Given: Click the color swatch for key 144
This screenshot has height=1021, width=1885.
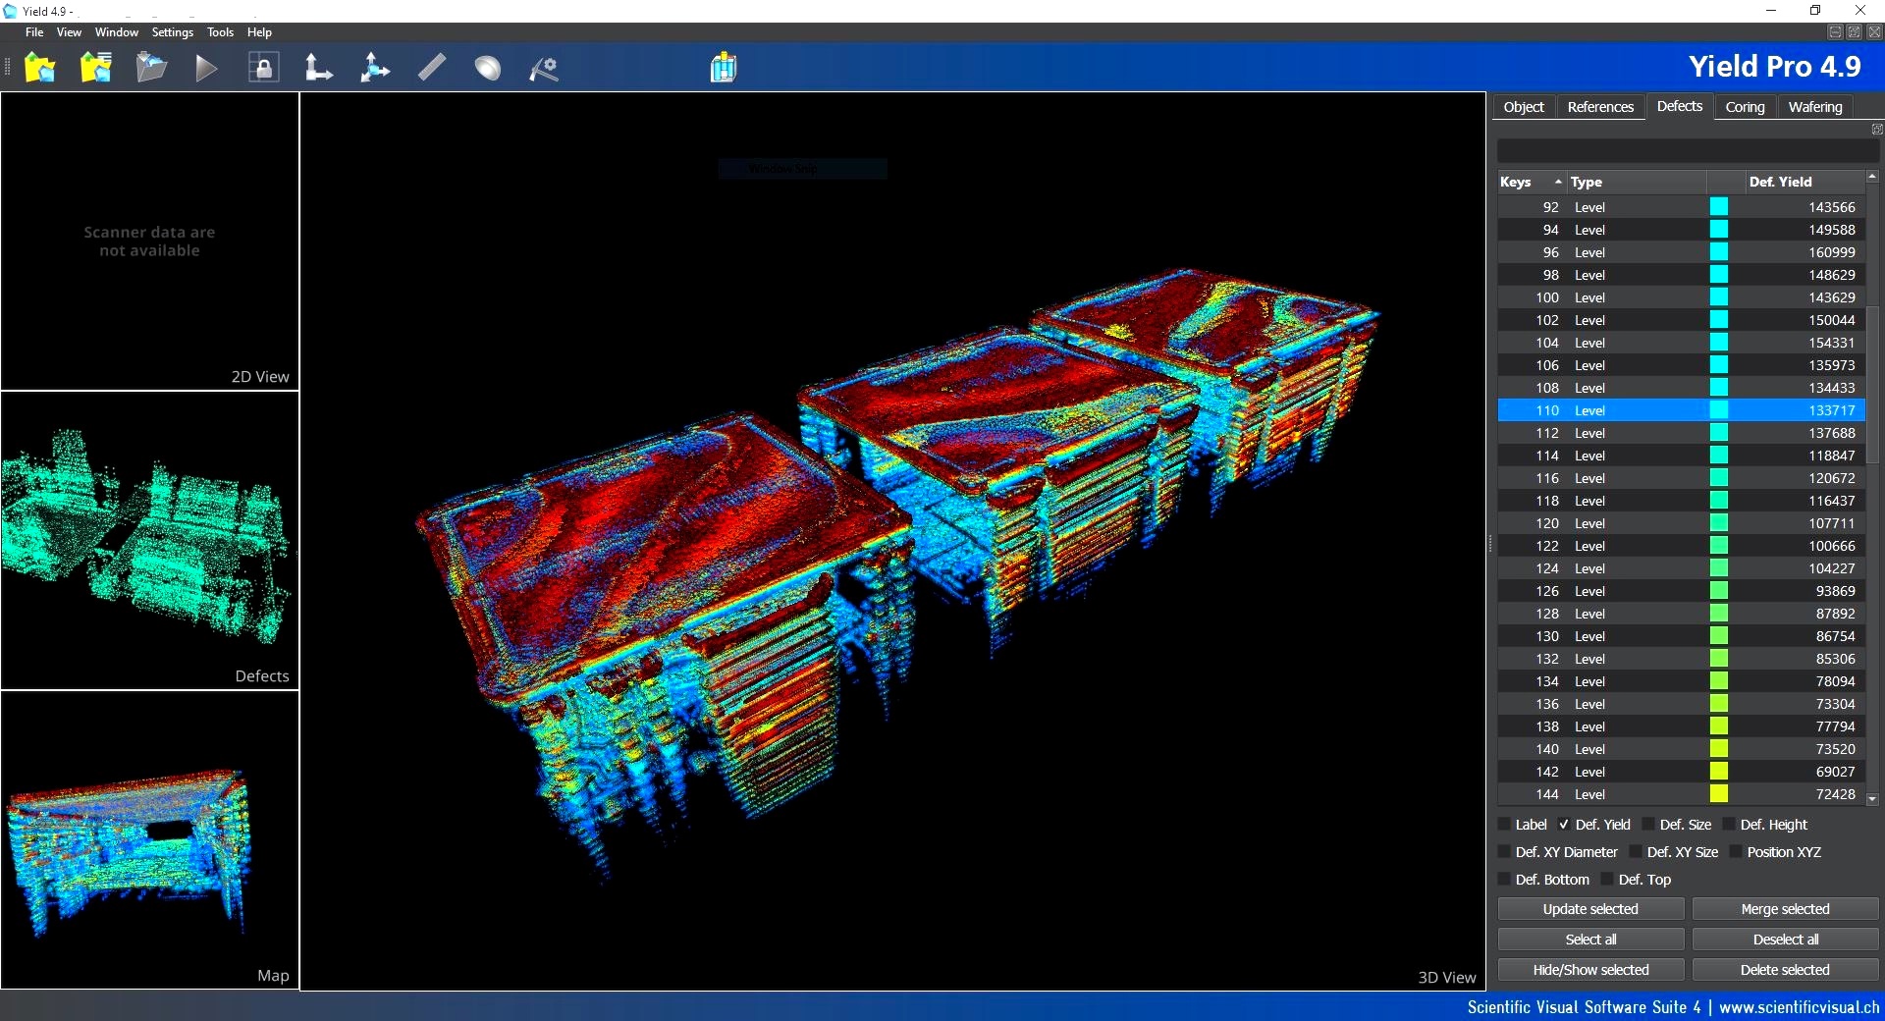Looking at the screenshot, I should point(1719,794).
